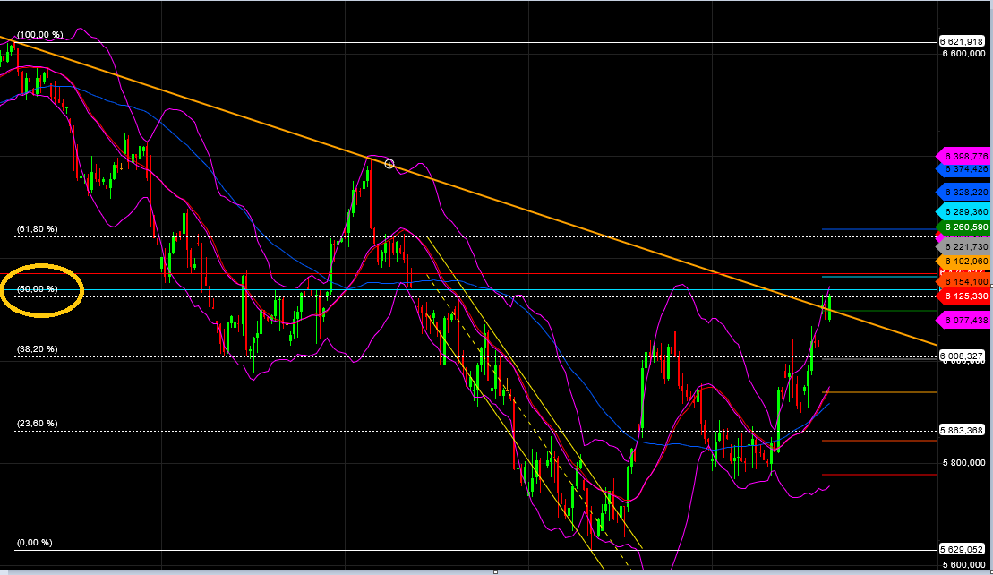Screen dimensions: 993x575
Task: Click the 6 008,327 Fibonacci price label
Action: coord(962,356)
